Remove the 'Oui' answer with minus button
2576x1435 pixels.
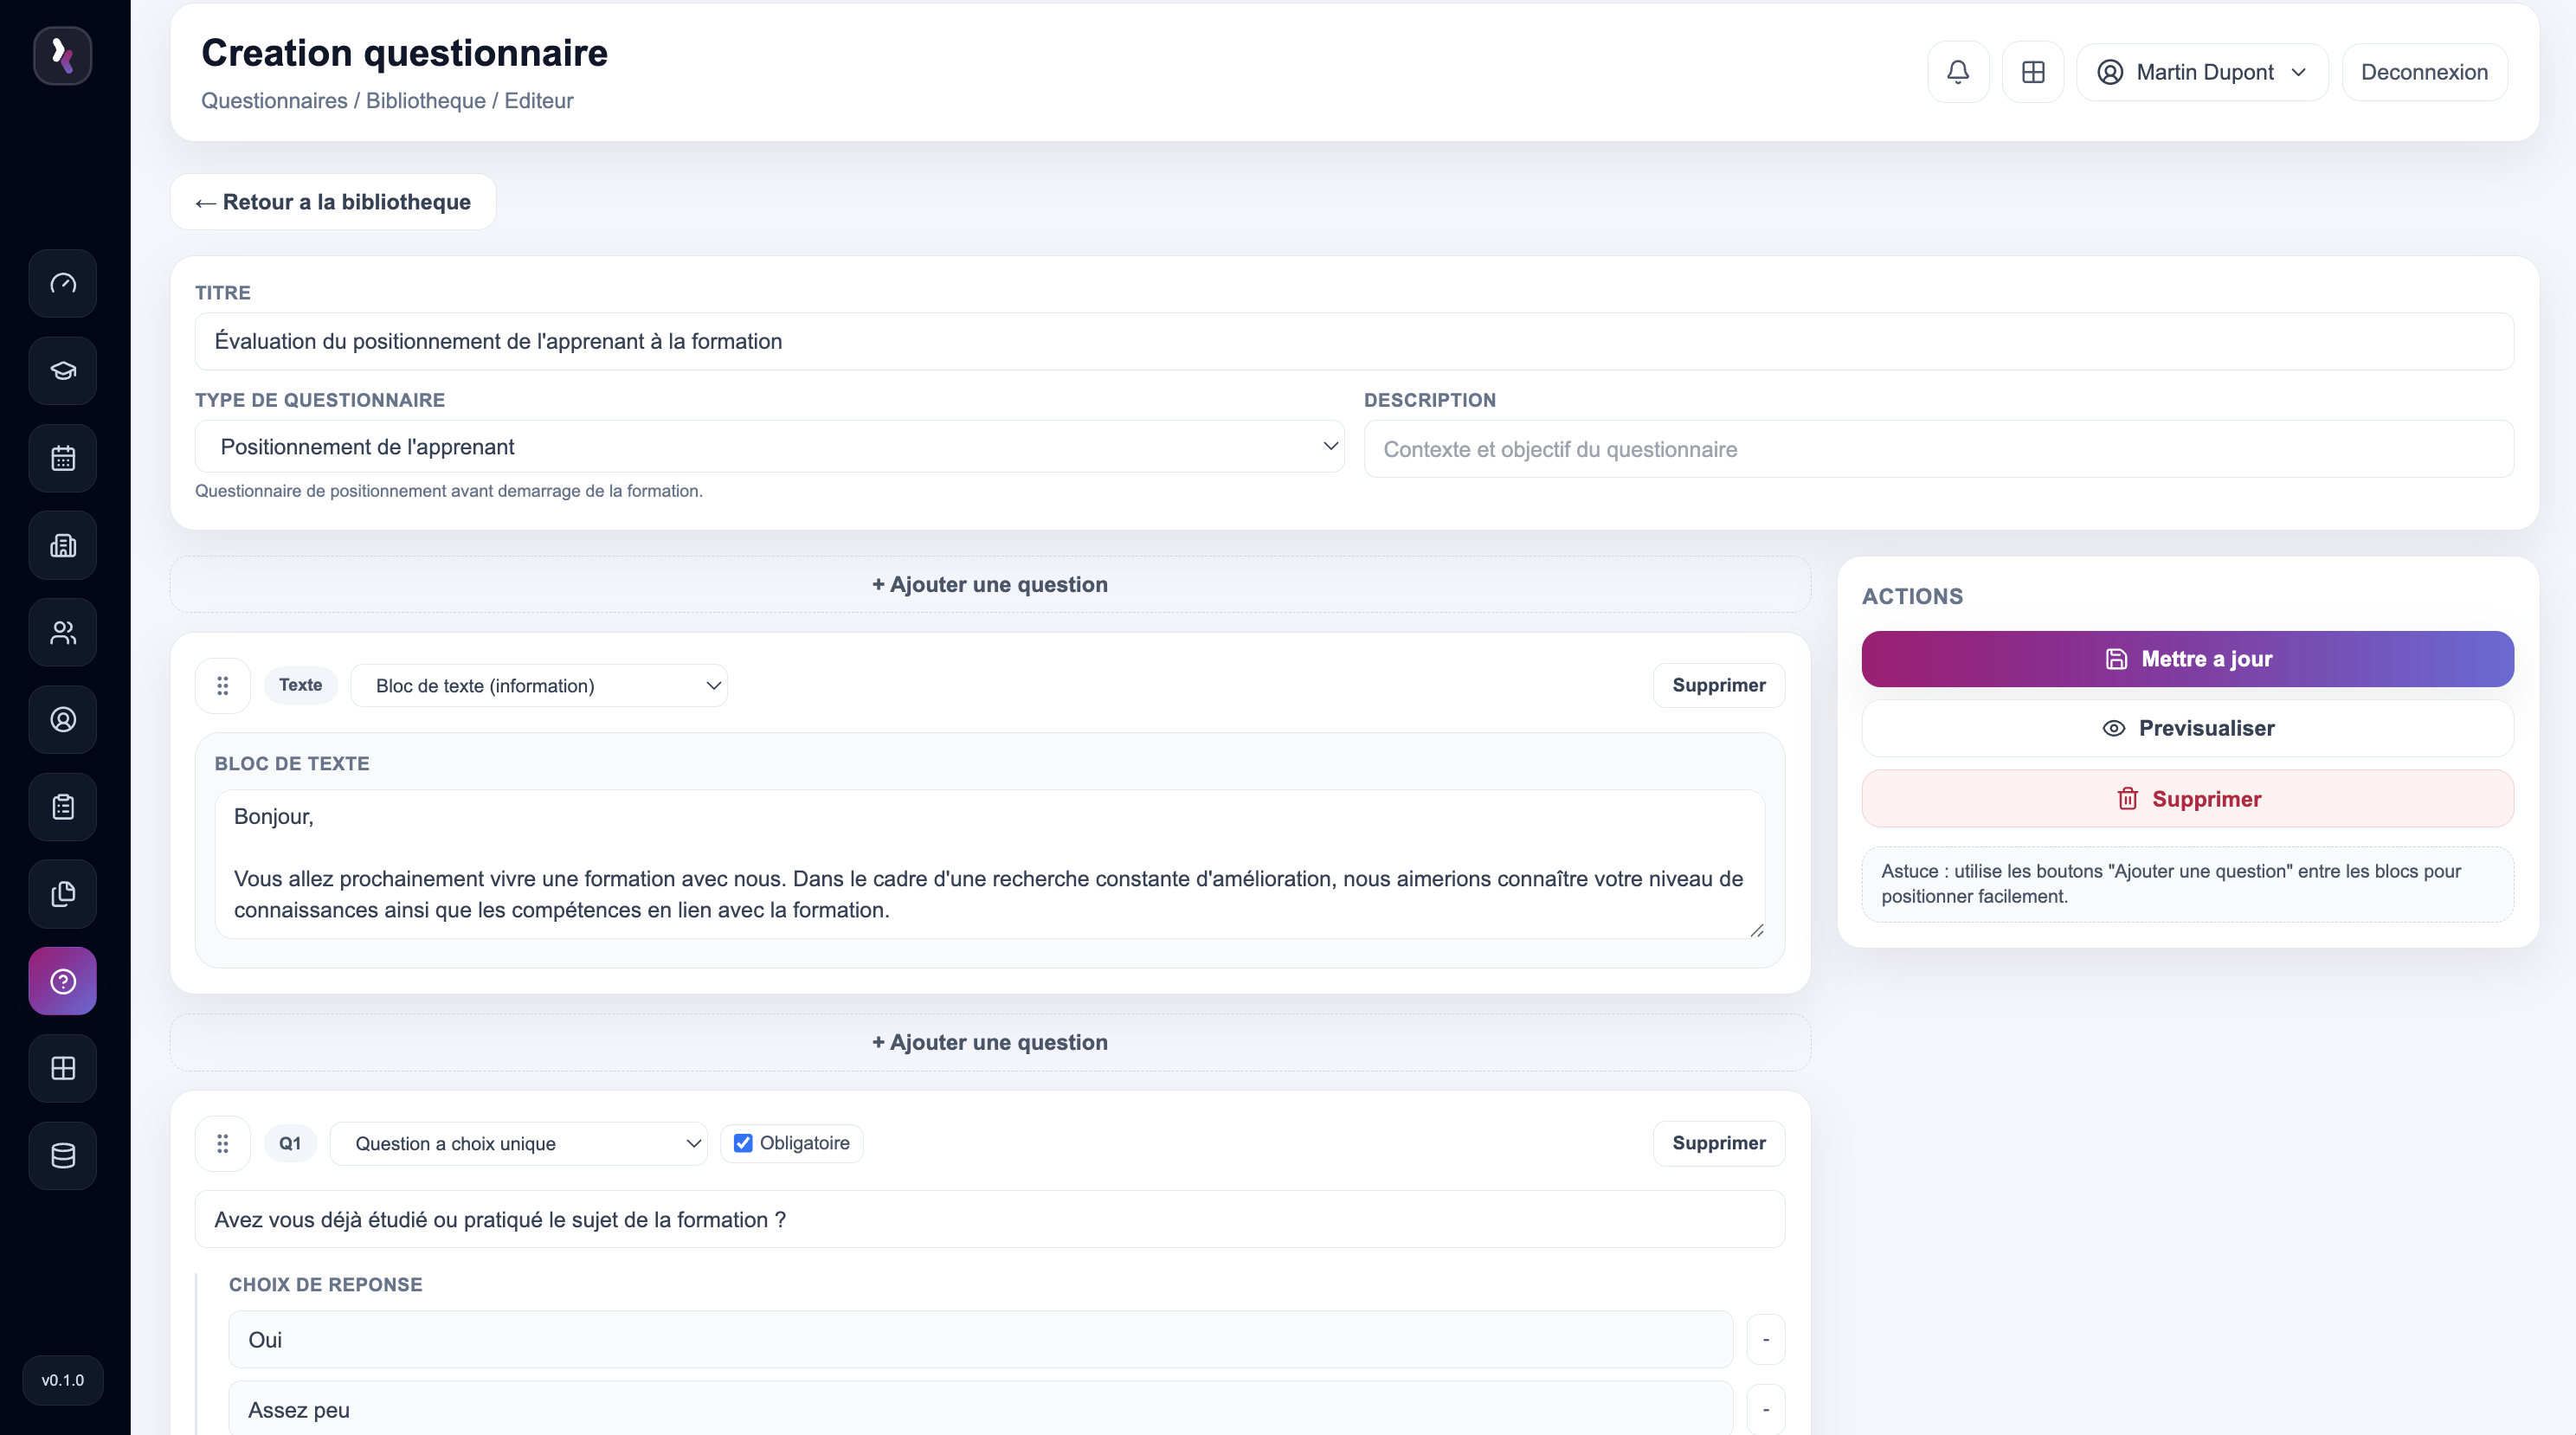tap(1766, 1340)
